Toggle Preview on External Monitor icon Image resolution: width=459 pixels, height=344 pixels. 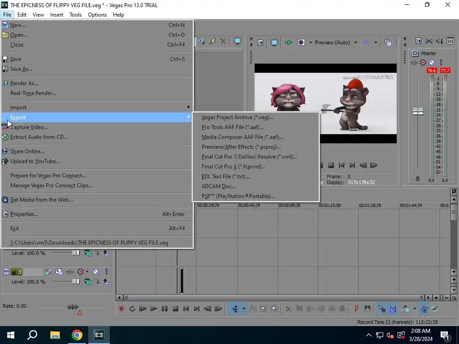274,43
